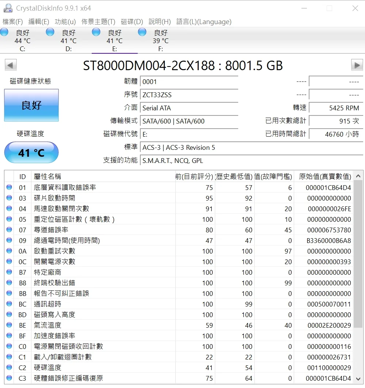The width and height of the screenshot is (365, 388).
Task: Click status orb for attribute 01 row
Action: click(9, 187)
